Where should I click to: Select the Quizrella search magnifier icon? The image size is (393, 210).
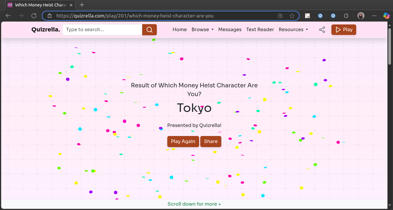click(149, 29)
